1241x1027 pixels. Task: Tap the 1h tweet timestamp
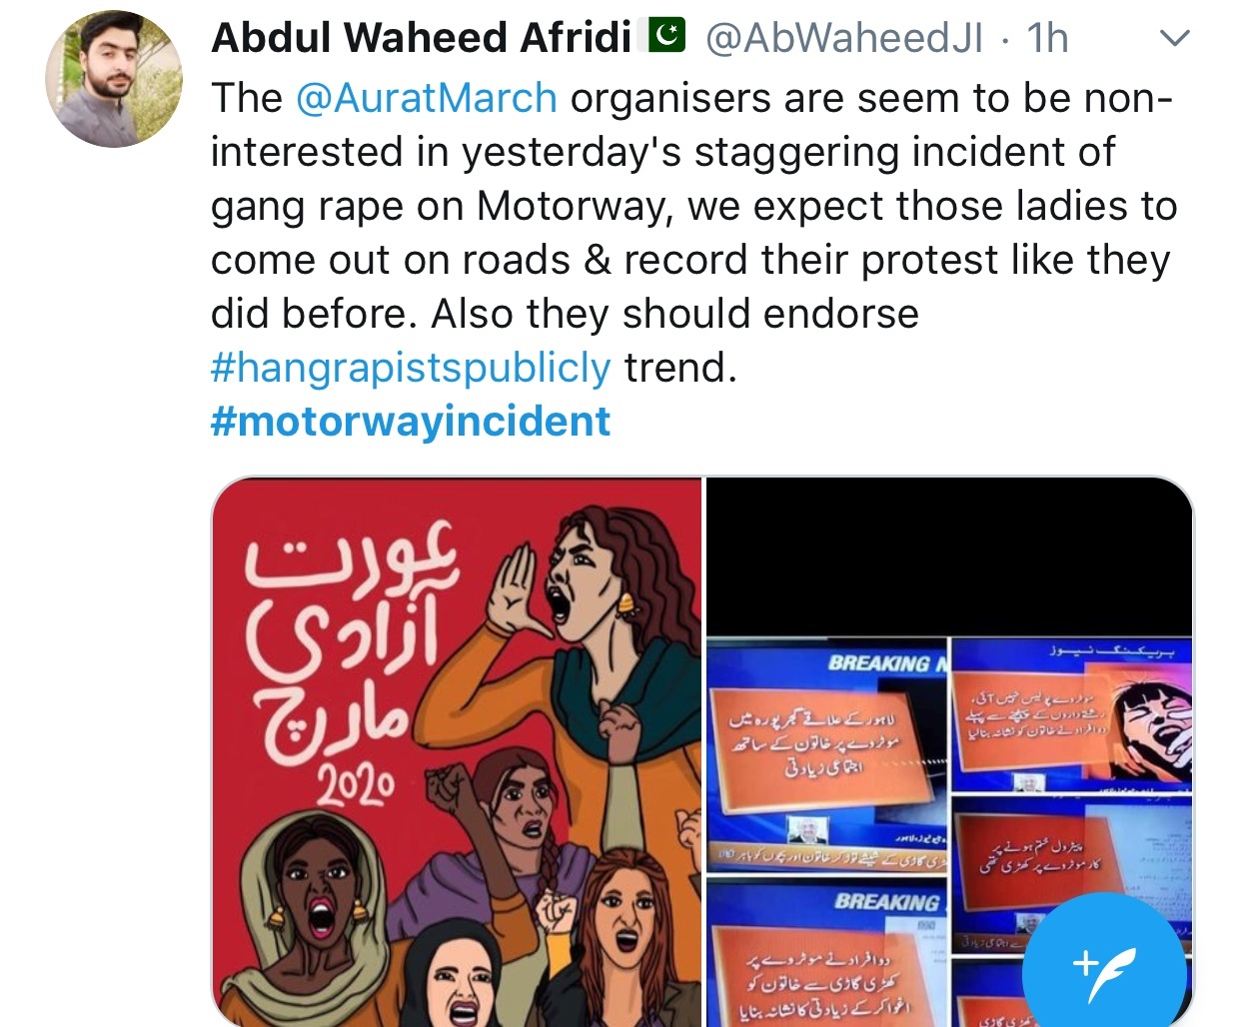click(1048, 38)
